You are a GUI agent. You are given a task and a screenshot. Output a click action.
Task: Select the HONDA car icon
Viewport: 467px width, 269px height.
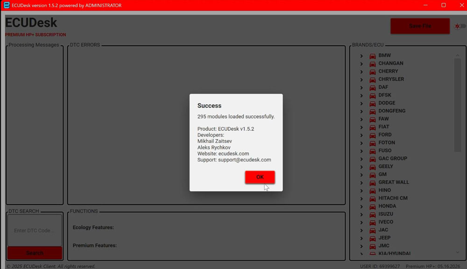[x=372, y=206]
